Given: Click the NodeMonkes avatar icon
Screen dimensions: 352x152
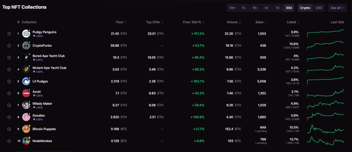Looking at the screenshot, I should 26,141.
